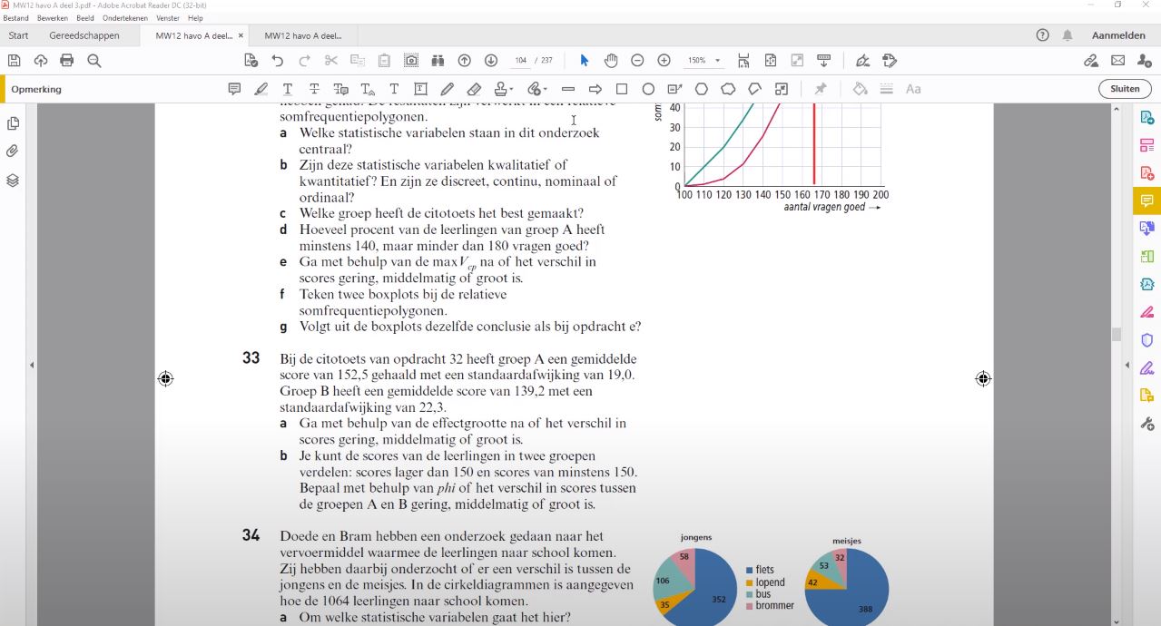The height and width of the screenshot is (626, 1161).
Task: Take a snapshot with camera tool
Action: click(x=411, y=61)
